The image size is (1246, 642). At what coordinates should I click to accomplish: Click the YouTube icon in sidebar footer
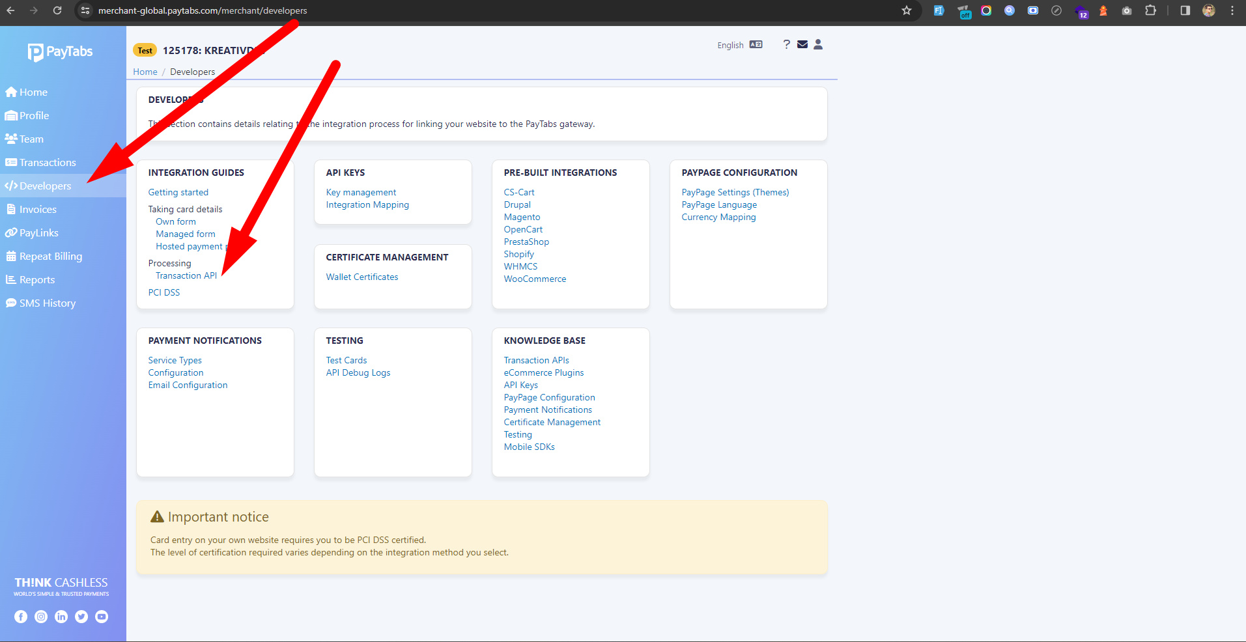102,617
